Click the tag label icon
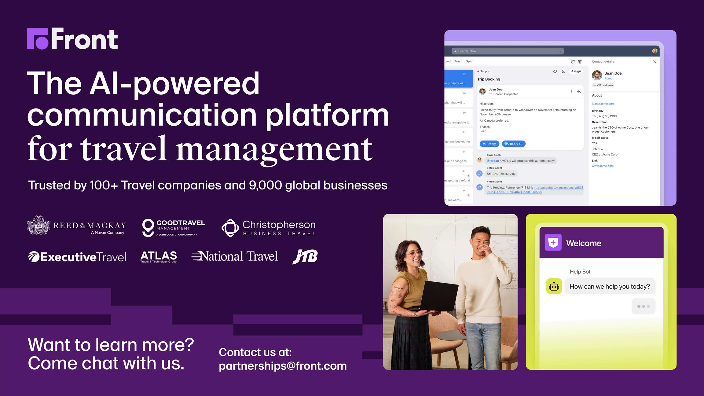Viewport: 704px width, 396px height. tap(555, 71)
